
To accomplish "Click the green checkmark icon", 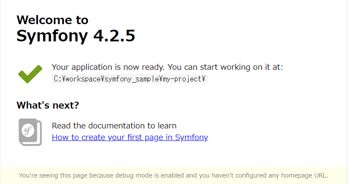I will pyautogui.click(x=30, y=74).
